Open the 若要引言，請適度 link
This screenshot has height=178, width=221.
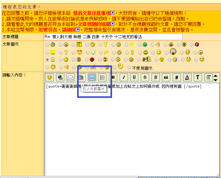point(57,30)
